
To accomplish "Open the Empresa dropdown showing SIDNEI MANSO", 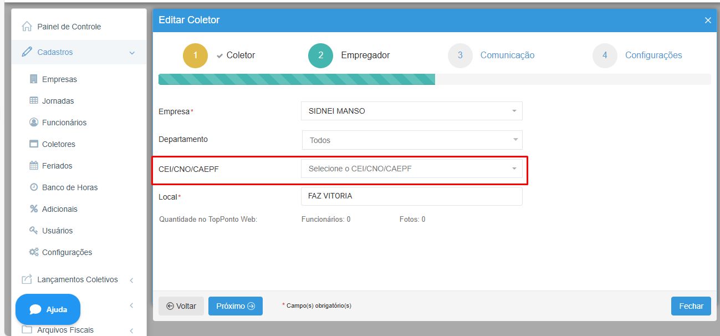I will pos(411,111).
